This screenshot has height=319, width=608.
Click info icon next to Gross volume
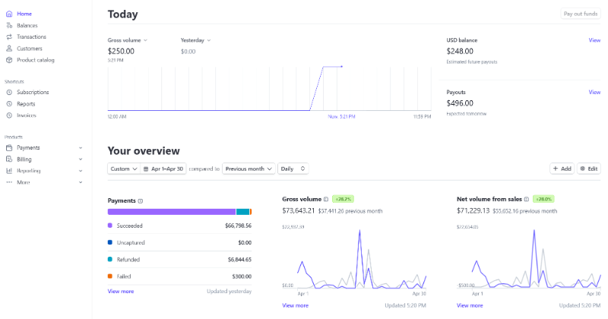tap(326, 198)
